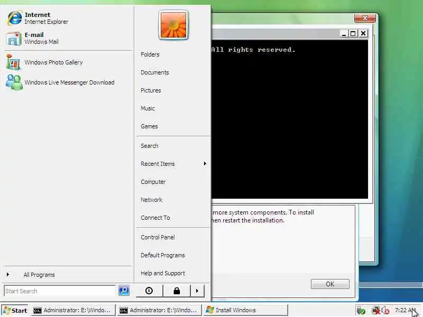Switch to Install Windows taskbar button

245,310
